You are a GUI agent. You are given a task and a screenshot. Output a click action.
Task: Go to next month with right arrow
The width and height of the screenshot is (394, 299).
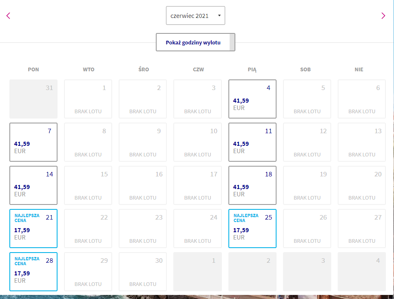383,16
